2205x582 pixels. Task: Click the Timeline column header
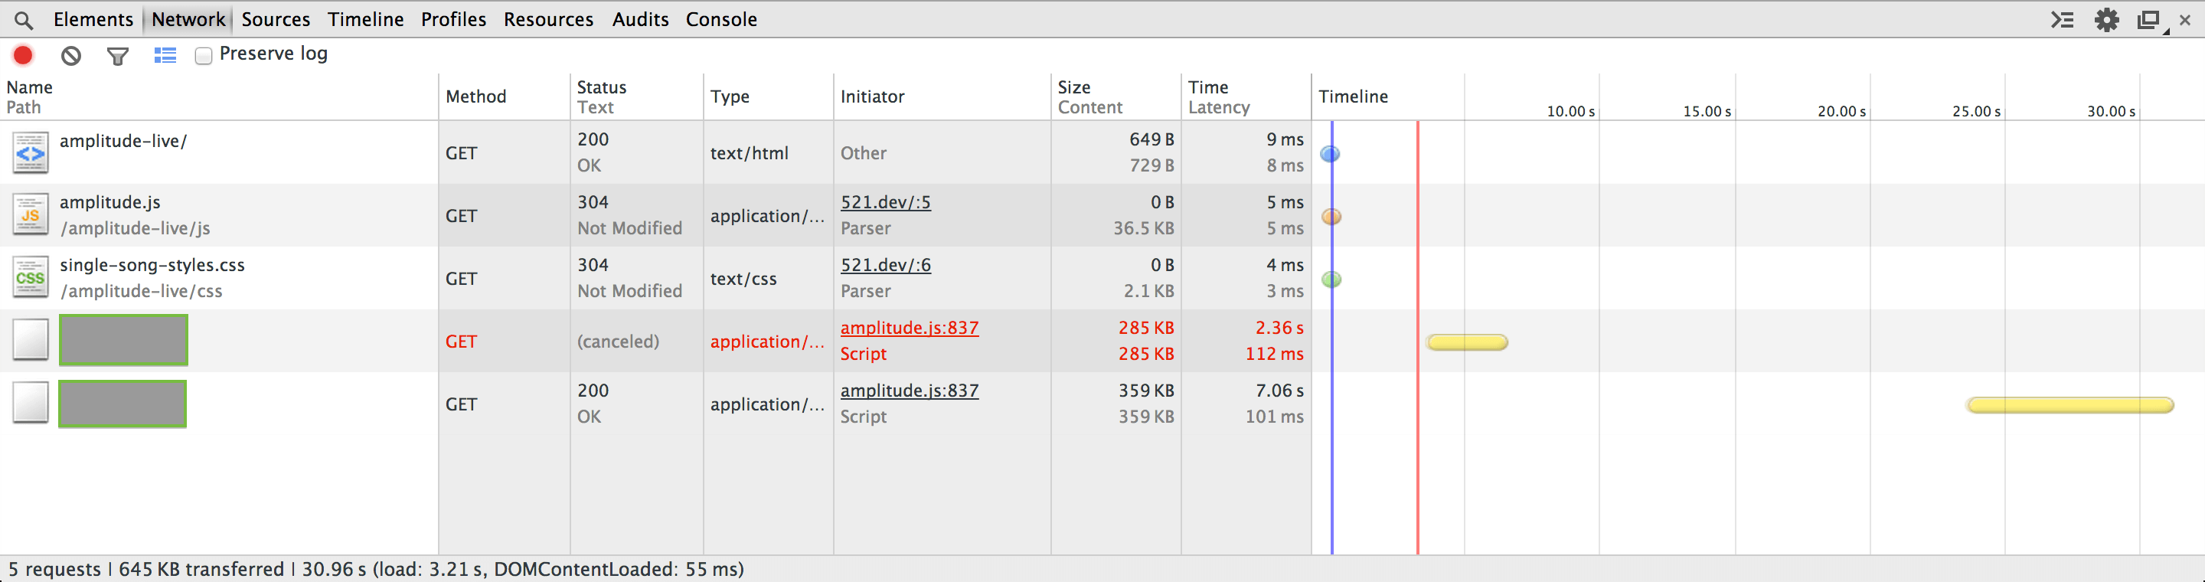(x=1354, y=96)
